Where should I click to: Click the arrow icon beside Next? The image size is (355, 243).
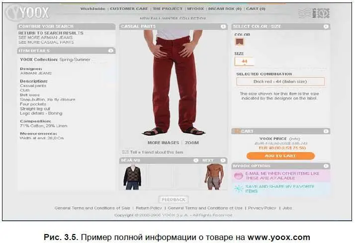[223, 161]
